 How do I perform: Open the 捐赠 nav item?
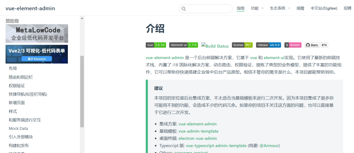(x=300, y=8)
